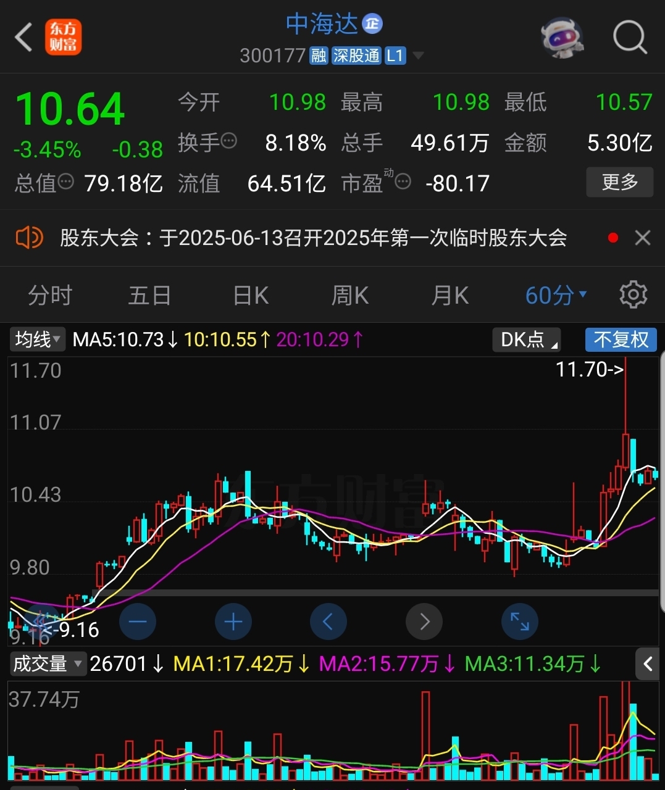
Task: Zoom in chart with plus icon
Action: (x=233, y=622)
